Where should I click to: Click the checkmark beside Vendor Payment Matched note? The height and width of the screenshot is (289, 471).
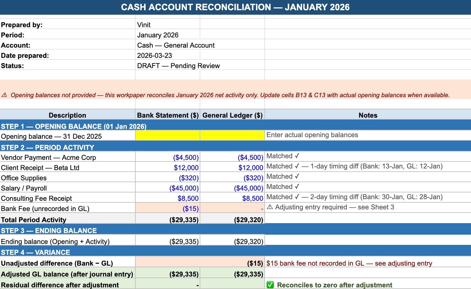tap(298, 156)
